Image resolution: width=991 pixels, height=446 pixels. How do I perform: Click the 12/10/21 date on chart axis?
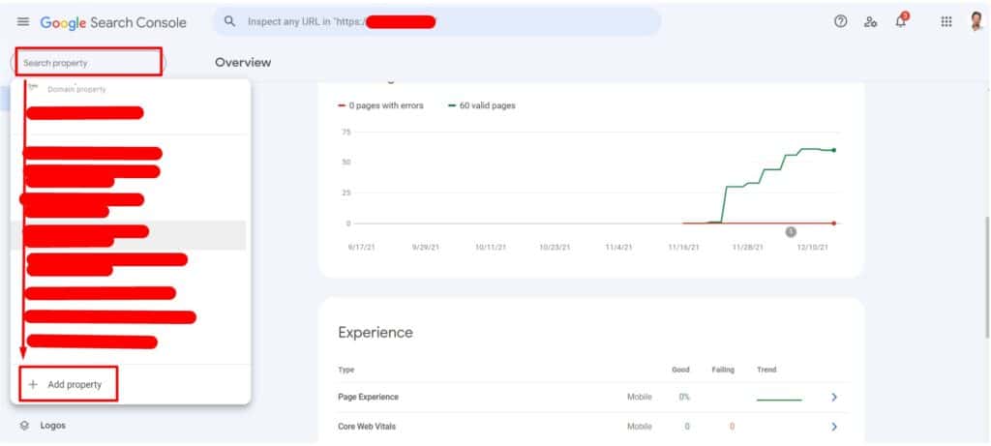click(x=812, y=248)
